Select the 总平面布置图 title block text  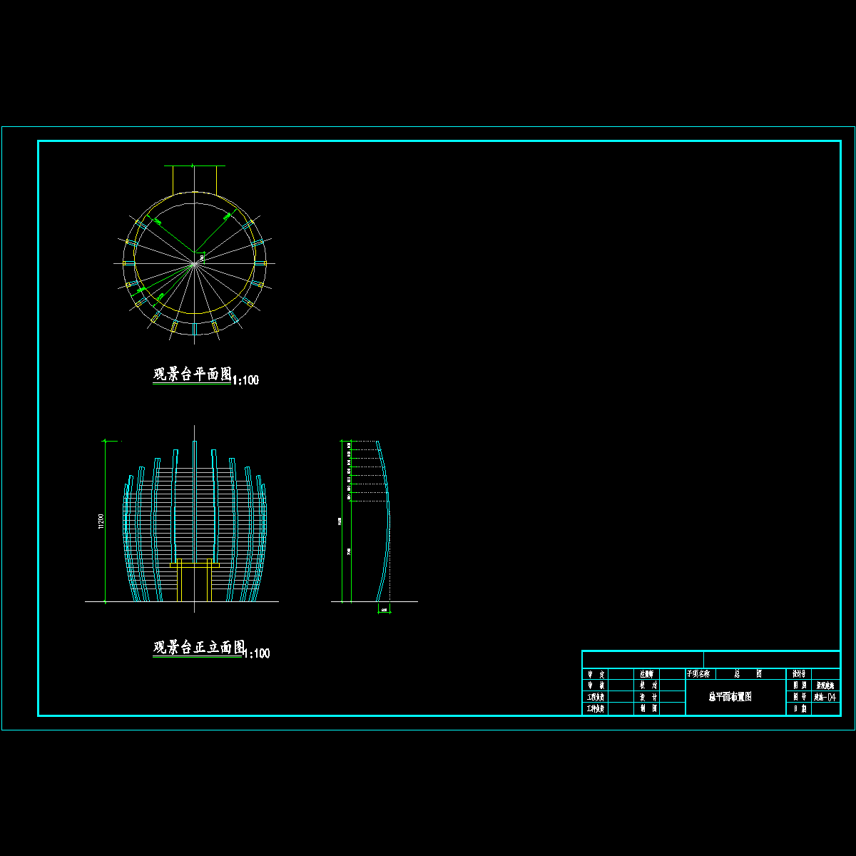tap(730, 697)
